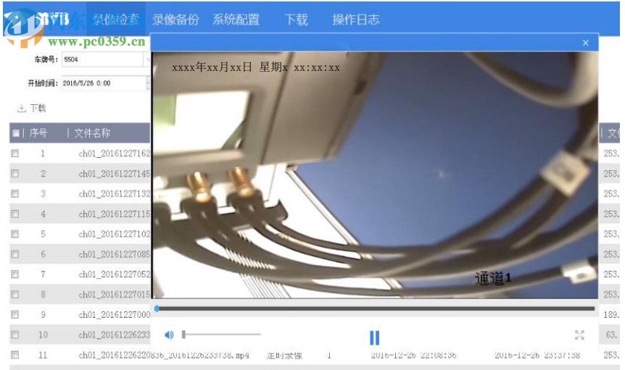The height and width of the screenshot is (370, 625).
Task: Adjust the volume slider
Action: pyautogui.click(x=221, y=335)
